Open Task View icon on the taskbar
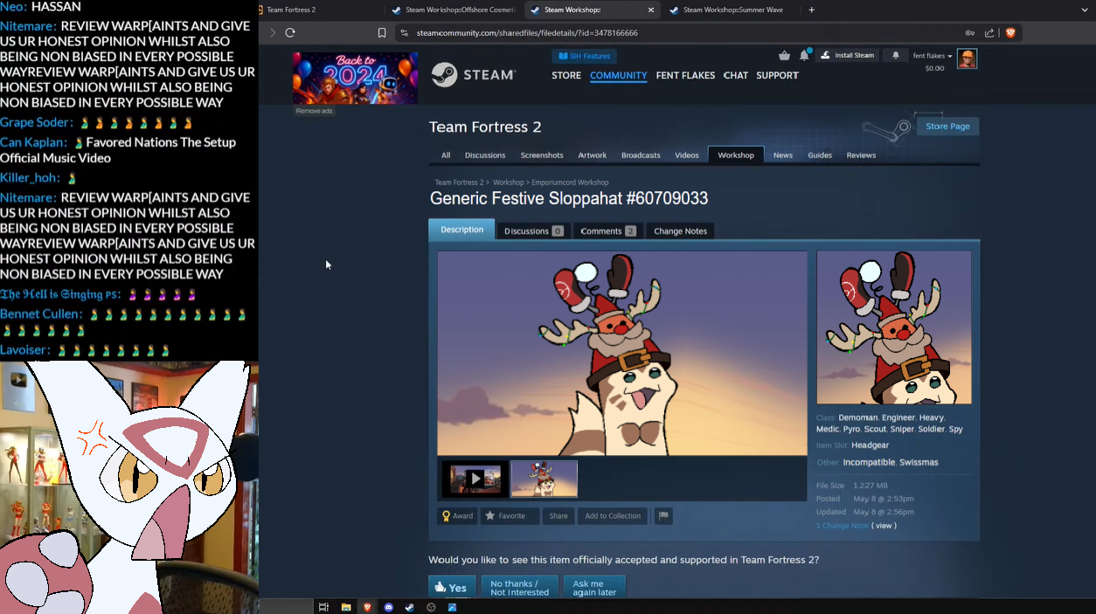 point(323,607)
